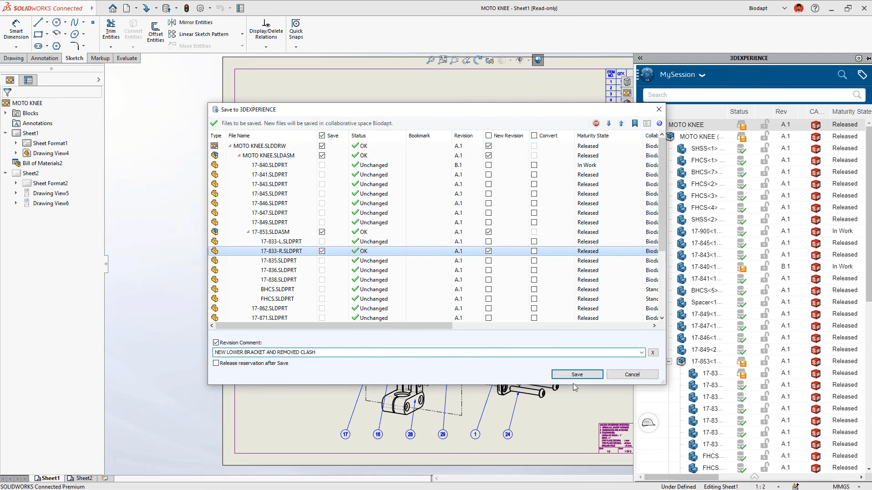Enable Release reservation after Save
Screen dimensions: 872x490
216,363
